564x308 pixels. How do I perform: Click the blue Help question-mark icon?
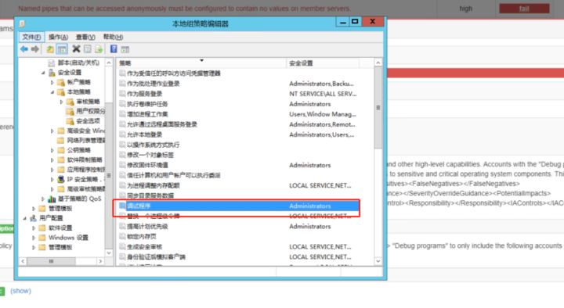click(114, 48)
